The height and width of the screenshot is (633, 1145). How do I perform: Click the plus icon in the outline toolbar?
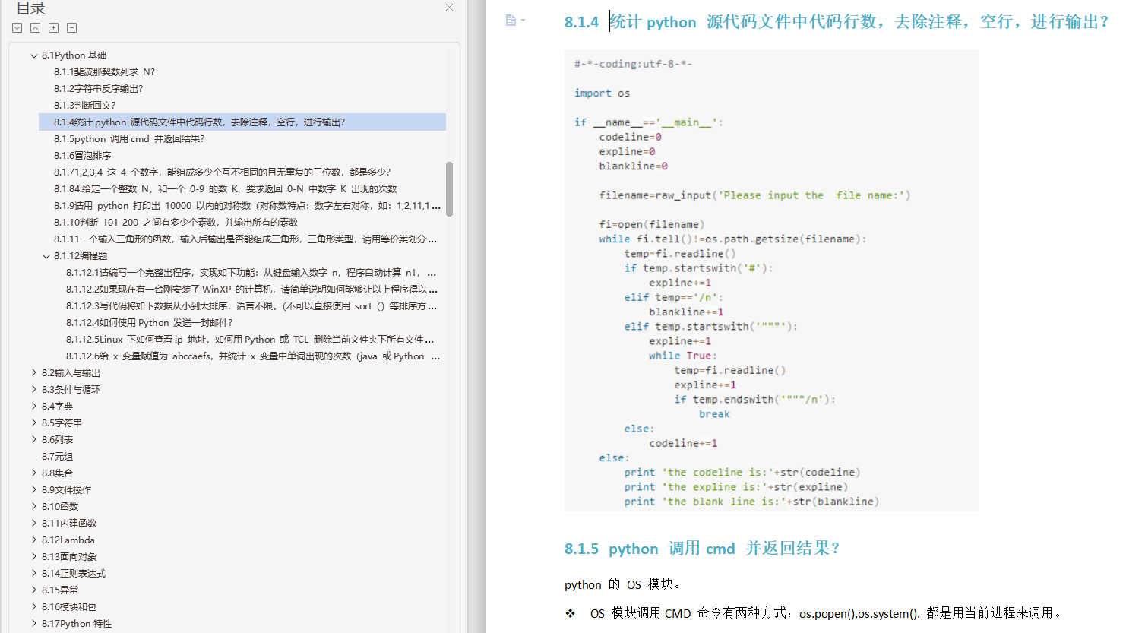pyautogui.click(x=54, y=27)
